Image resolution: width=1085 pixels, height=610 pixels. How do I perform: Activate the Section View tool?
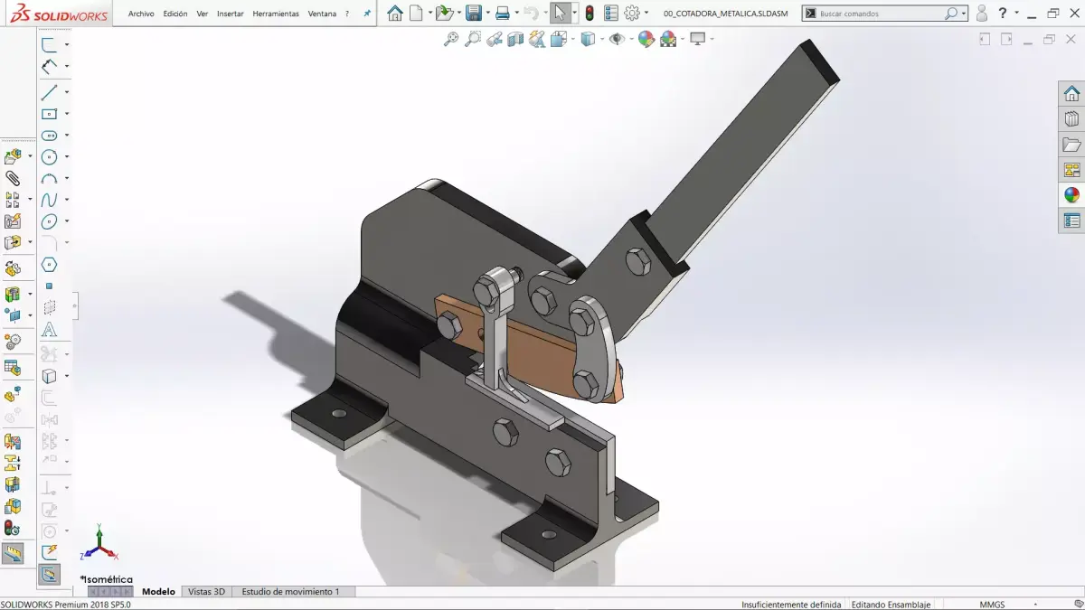[x=514, y=39]
